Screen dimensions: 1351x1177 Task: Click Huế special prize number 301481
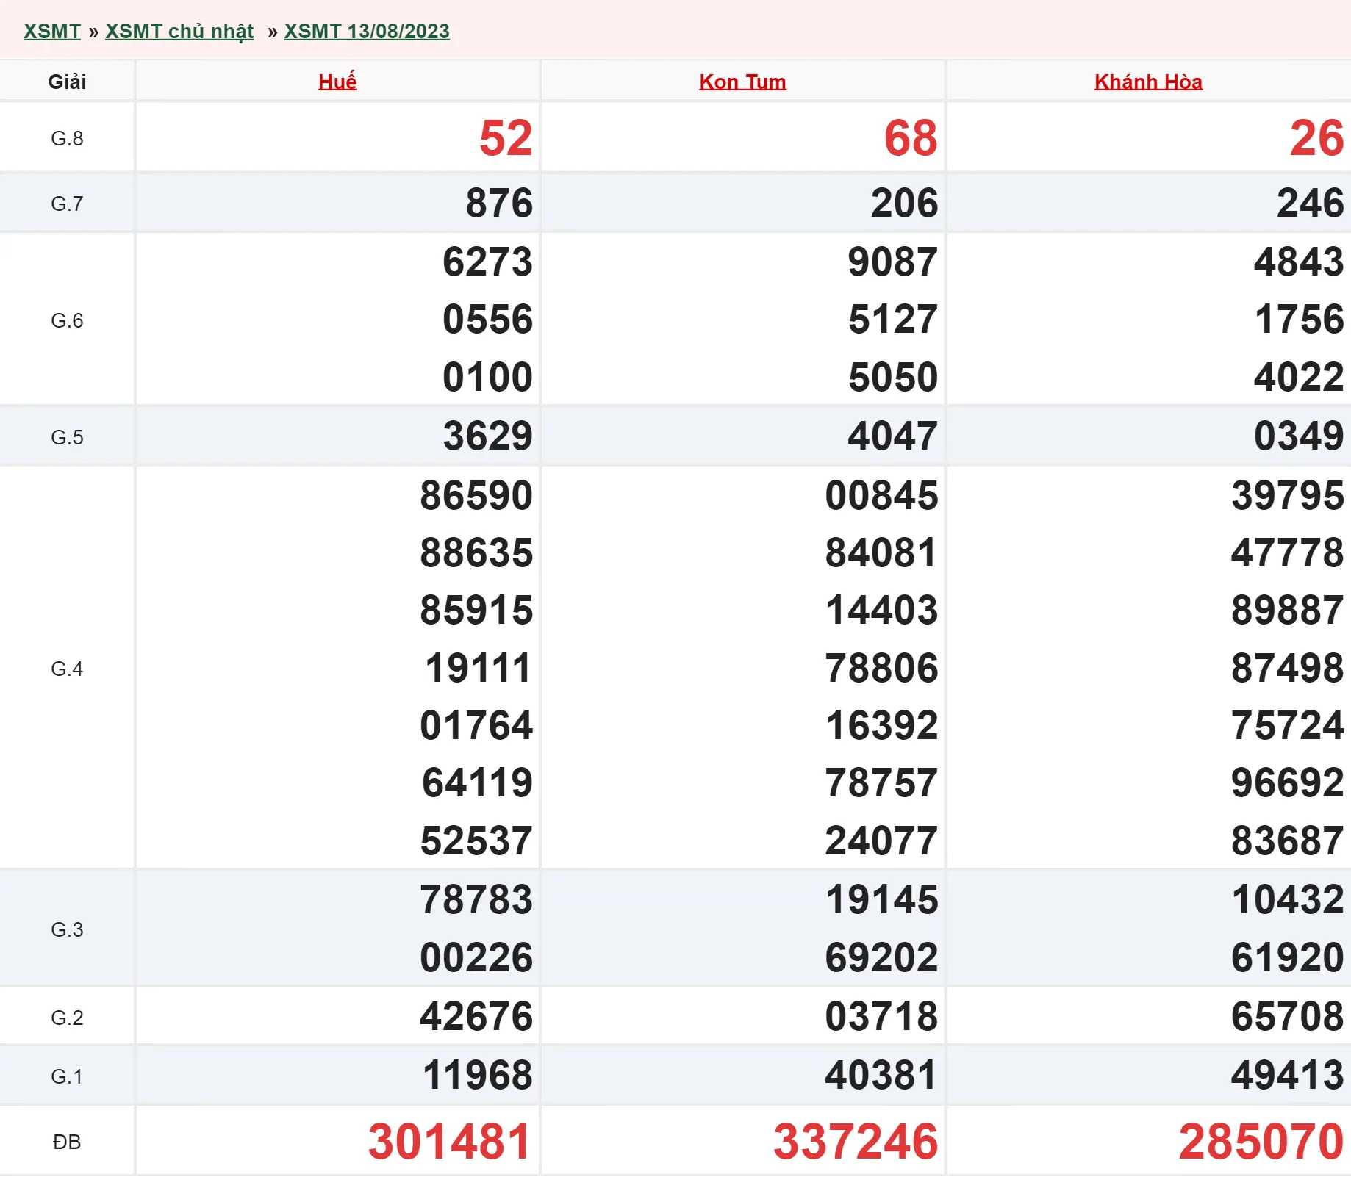tap(449, 1142)
